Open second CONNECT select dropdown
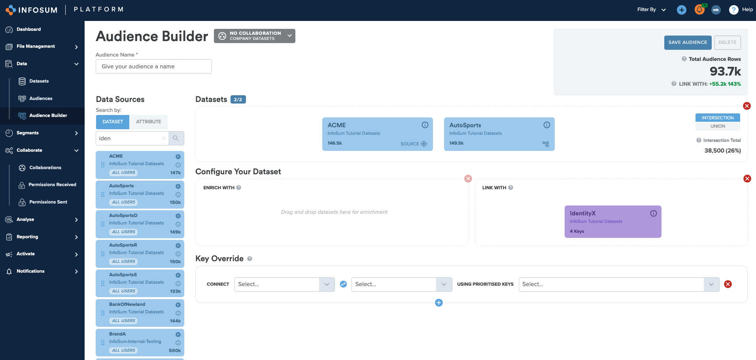756x360 pixels. coord(402,284)
